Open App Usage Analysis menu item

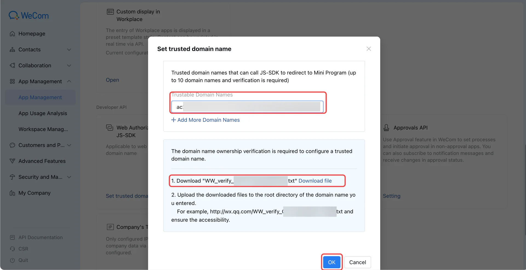coord(43,113)
